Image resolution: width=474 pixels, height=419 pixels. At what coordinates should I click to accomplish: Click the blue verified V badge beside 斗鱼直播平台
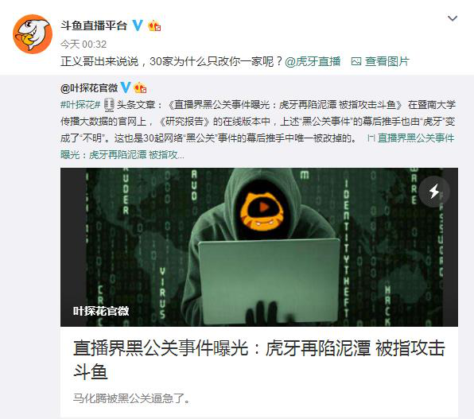pos(138,25)
